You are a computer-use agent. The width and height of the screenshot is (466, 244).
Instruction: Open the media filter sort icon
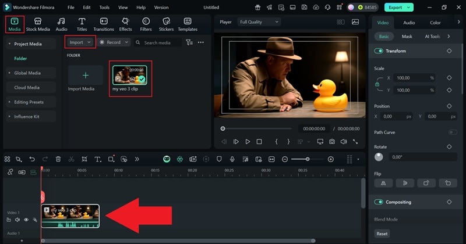pyautogui.click(x=189, y=42)
